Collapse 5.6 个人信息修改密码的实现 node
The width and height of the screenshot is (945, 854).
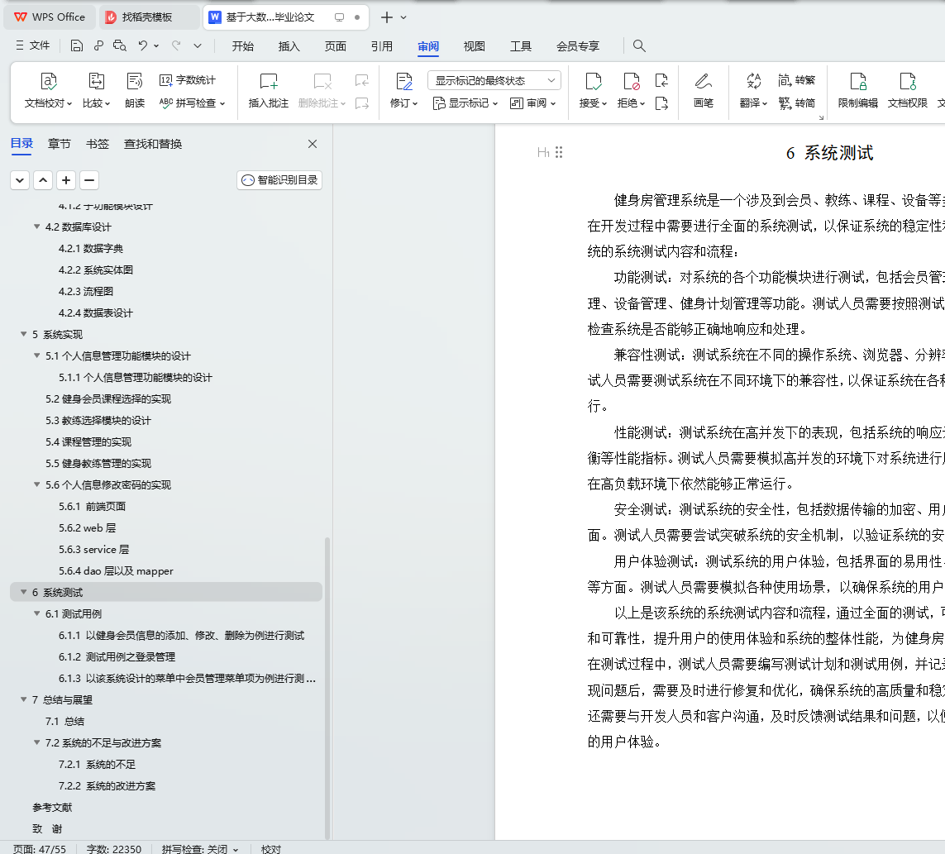[36, 484]
